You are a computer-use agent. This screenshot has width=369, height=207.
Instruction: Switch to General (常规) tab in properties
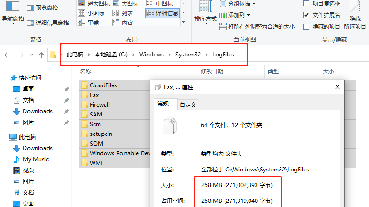[163, 104]
